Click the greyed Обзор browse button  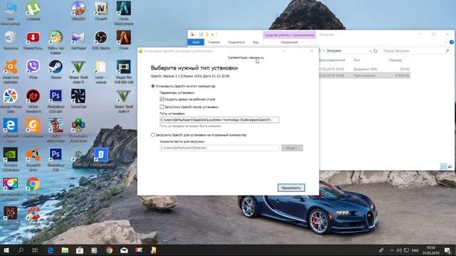(x=291, y=148)
